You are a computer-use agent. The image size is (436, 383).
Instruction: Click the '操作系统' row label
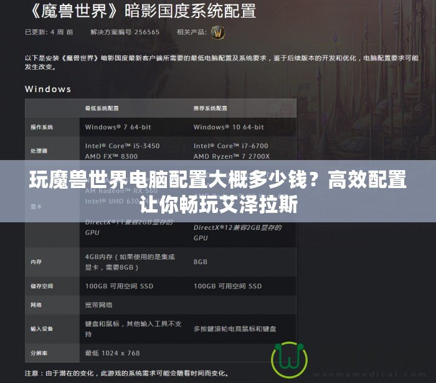[x=42, y=127]
